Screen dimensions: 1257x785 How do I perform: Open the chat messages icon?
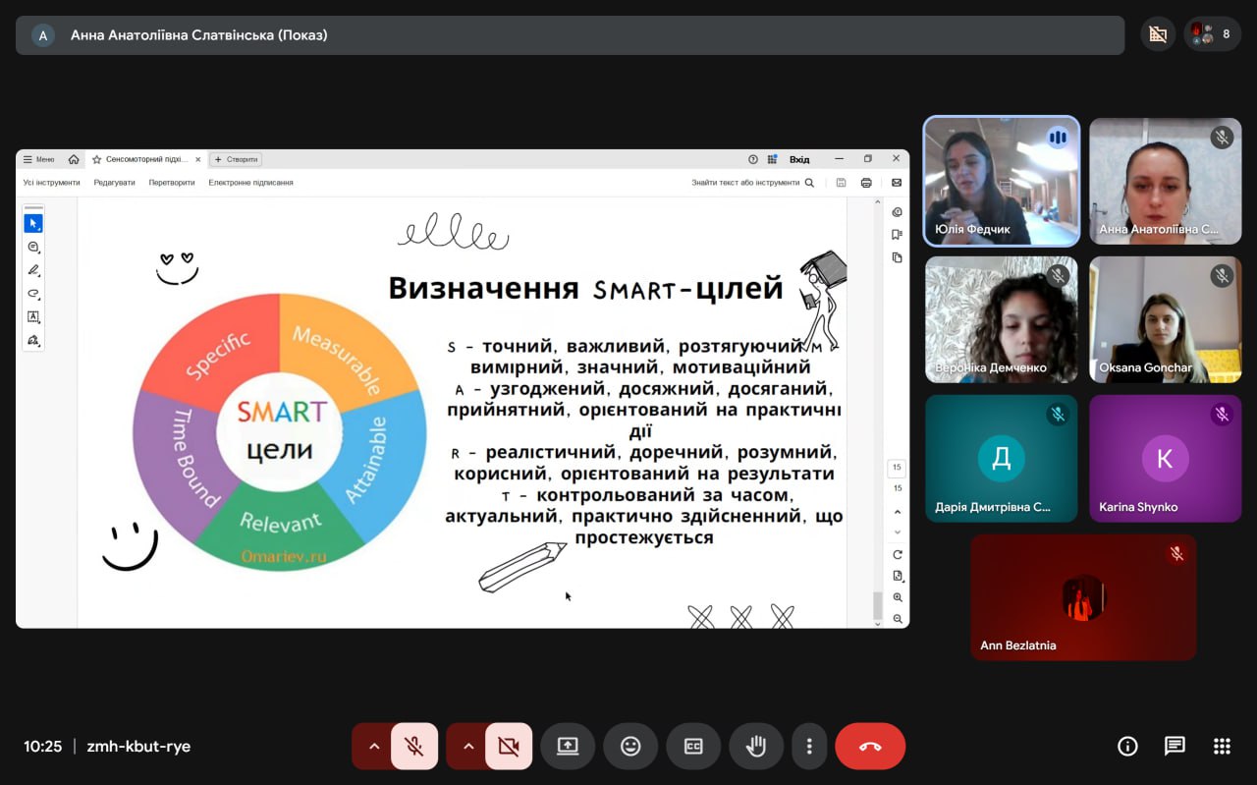pos(1175,746)
